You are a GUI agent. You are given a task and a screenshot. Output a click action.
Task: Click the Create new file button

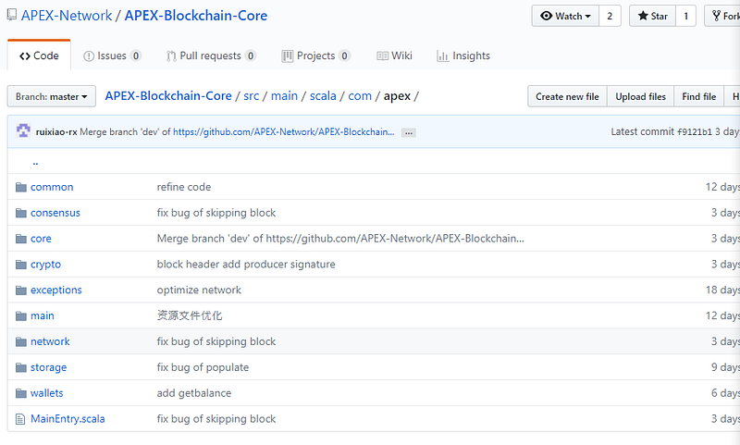(567, 96)
